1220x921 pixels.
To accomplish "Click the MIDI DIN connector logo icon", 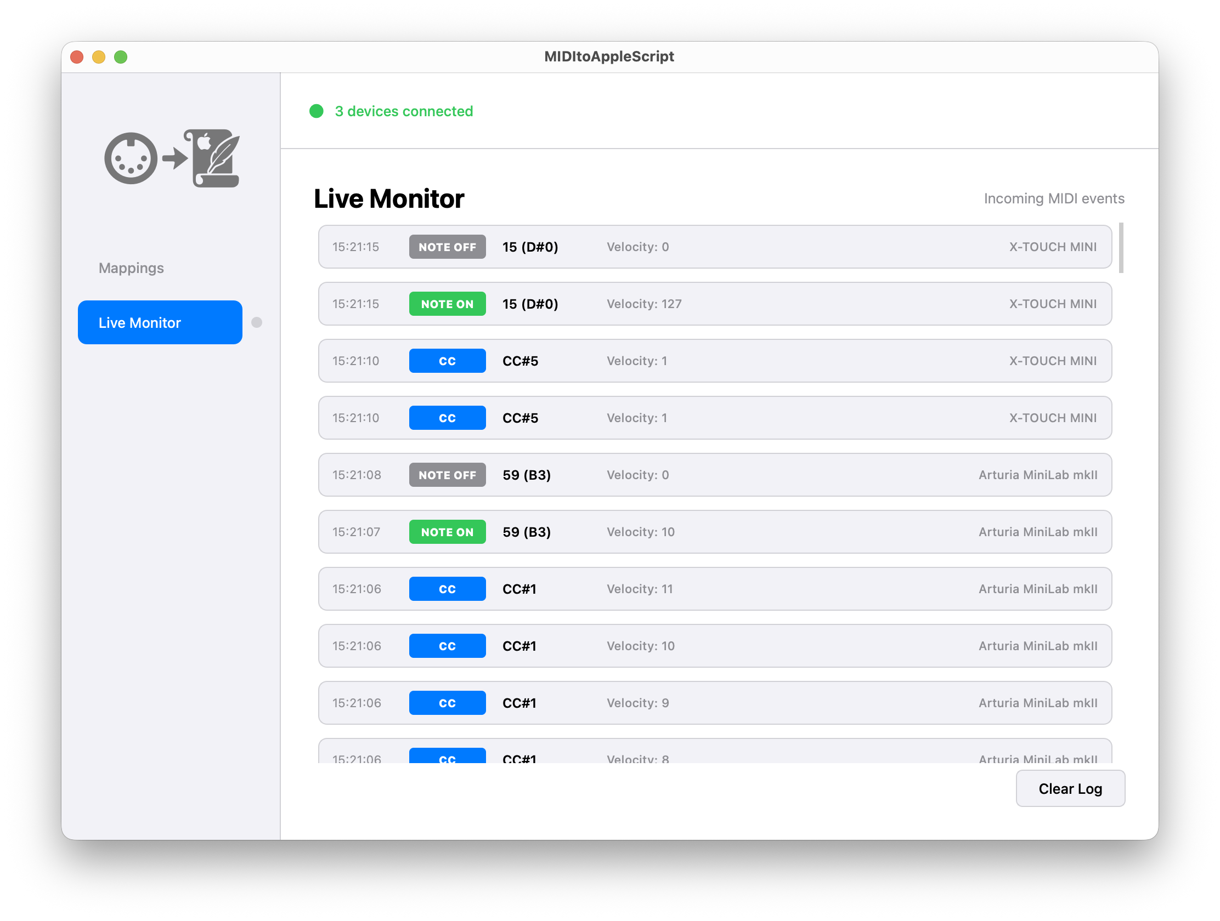I will pos(131,159).
